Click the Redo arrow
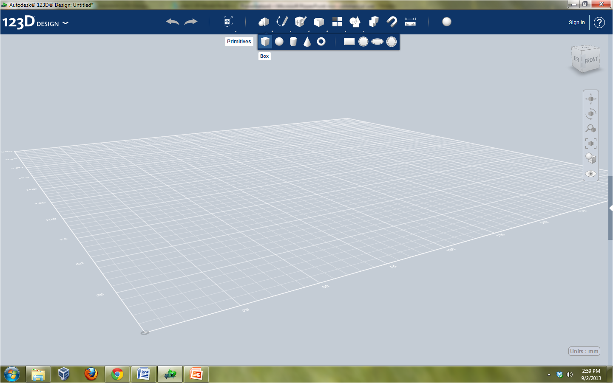Viewport: 613px width, 383px height. pos(191,22)
